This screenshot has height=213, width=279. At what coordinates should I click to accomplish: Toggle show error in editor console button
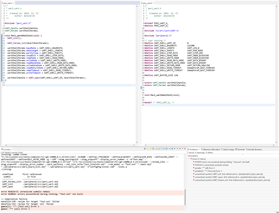click(x=153, y=149)
